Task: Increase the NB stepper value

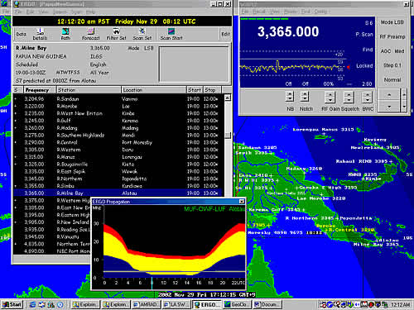Action: click(290, 94)
